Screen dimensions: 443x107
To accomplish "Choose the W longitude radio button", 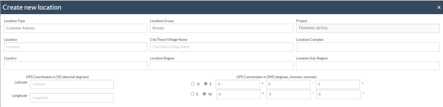I will tap(204, 94).
